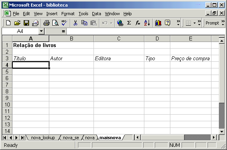Jump to last sheet tab arrow
227x150 pixels.
23,138
